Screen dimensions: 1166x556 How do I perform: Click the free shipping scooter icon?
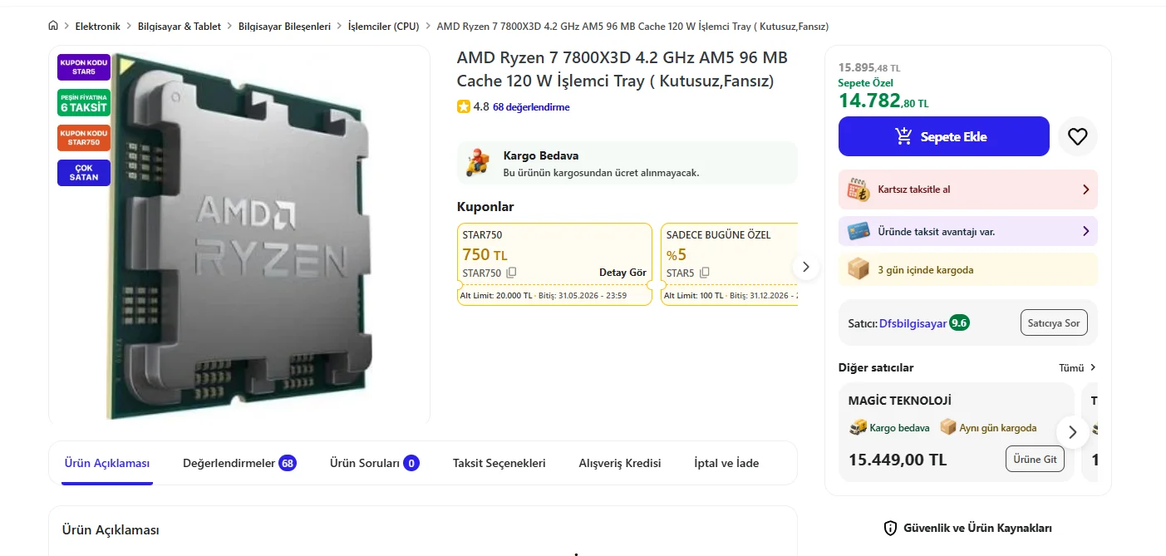point(477,163)
